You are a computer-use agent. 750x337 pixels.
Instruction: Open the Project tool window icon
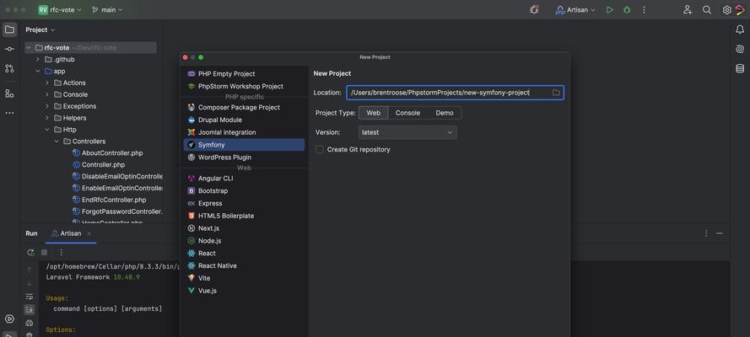[x=9, y=29]
